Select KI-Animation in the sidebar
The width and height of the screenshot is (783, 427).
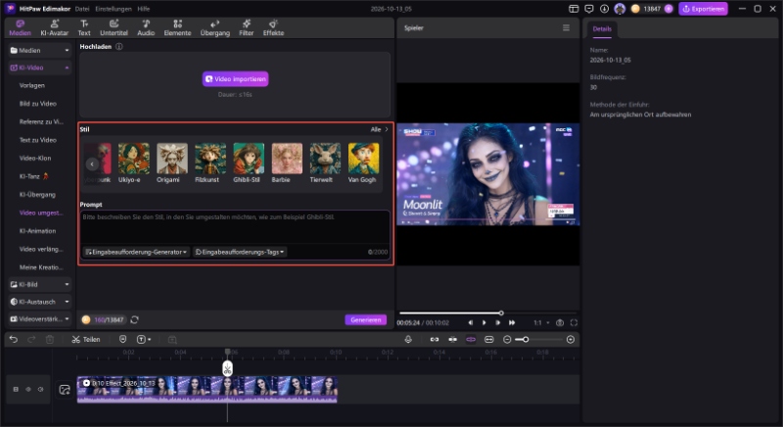coord(37,231)
